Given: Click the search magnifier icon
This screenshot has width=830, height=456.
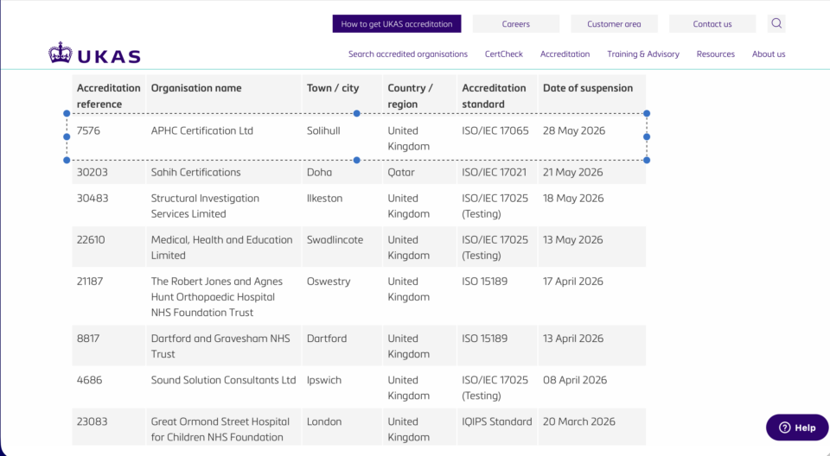Looking at the screenshot, I should [x=776, y=23].
